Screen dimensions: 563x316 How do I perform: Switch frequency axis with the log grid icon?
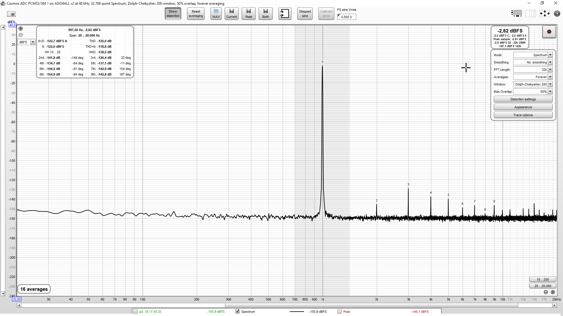coord(530,13)
